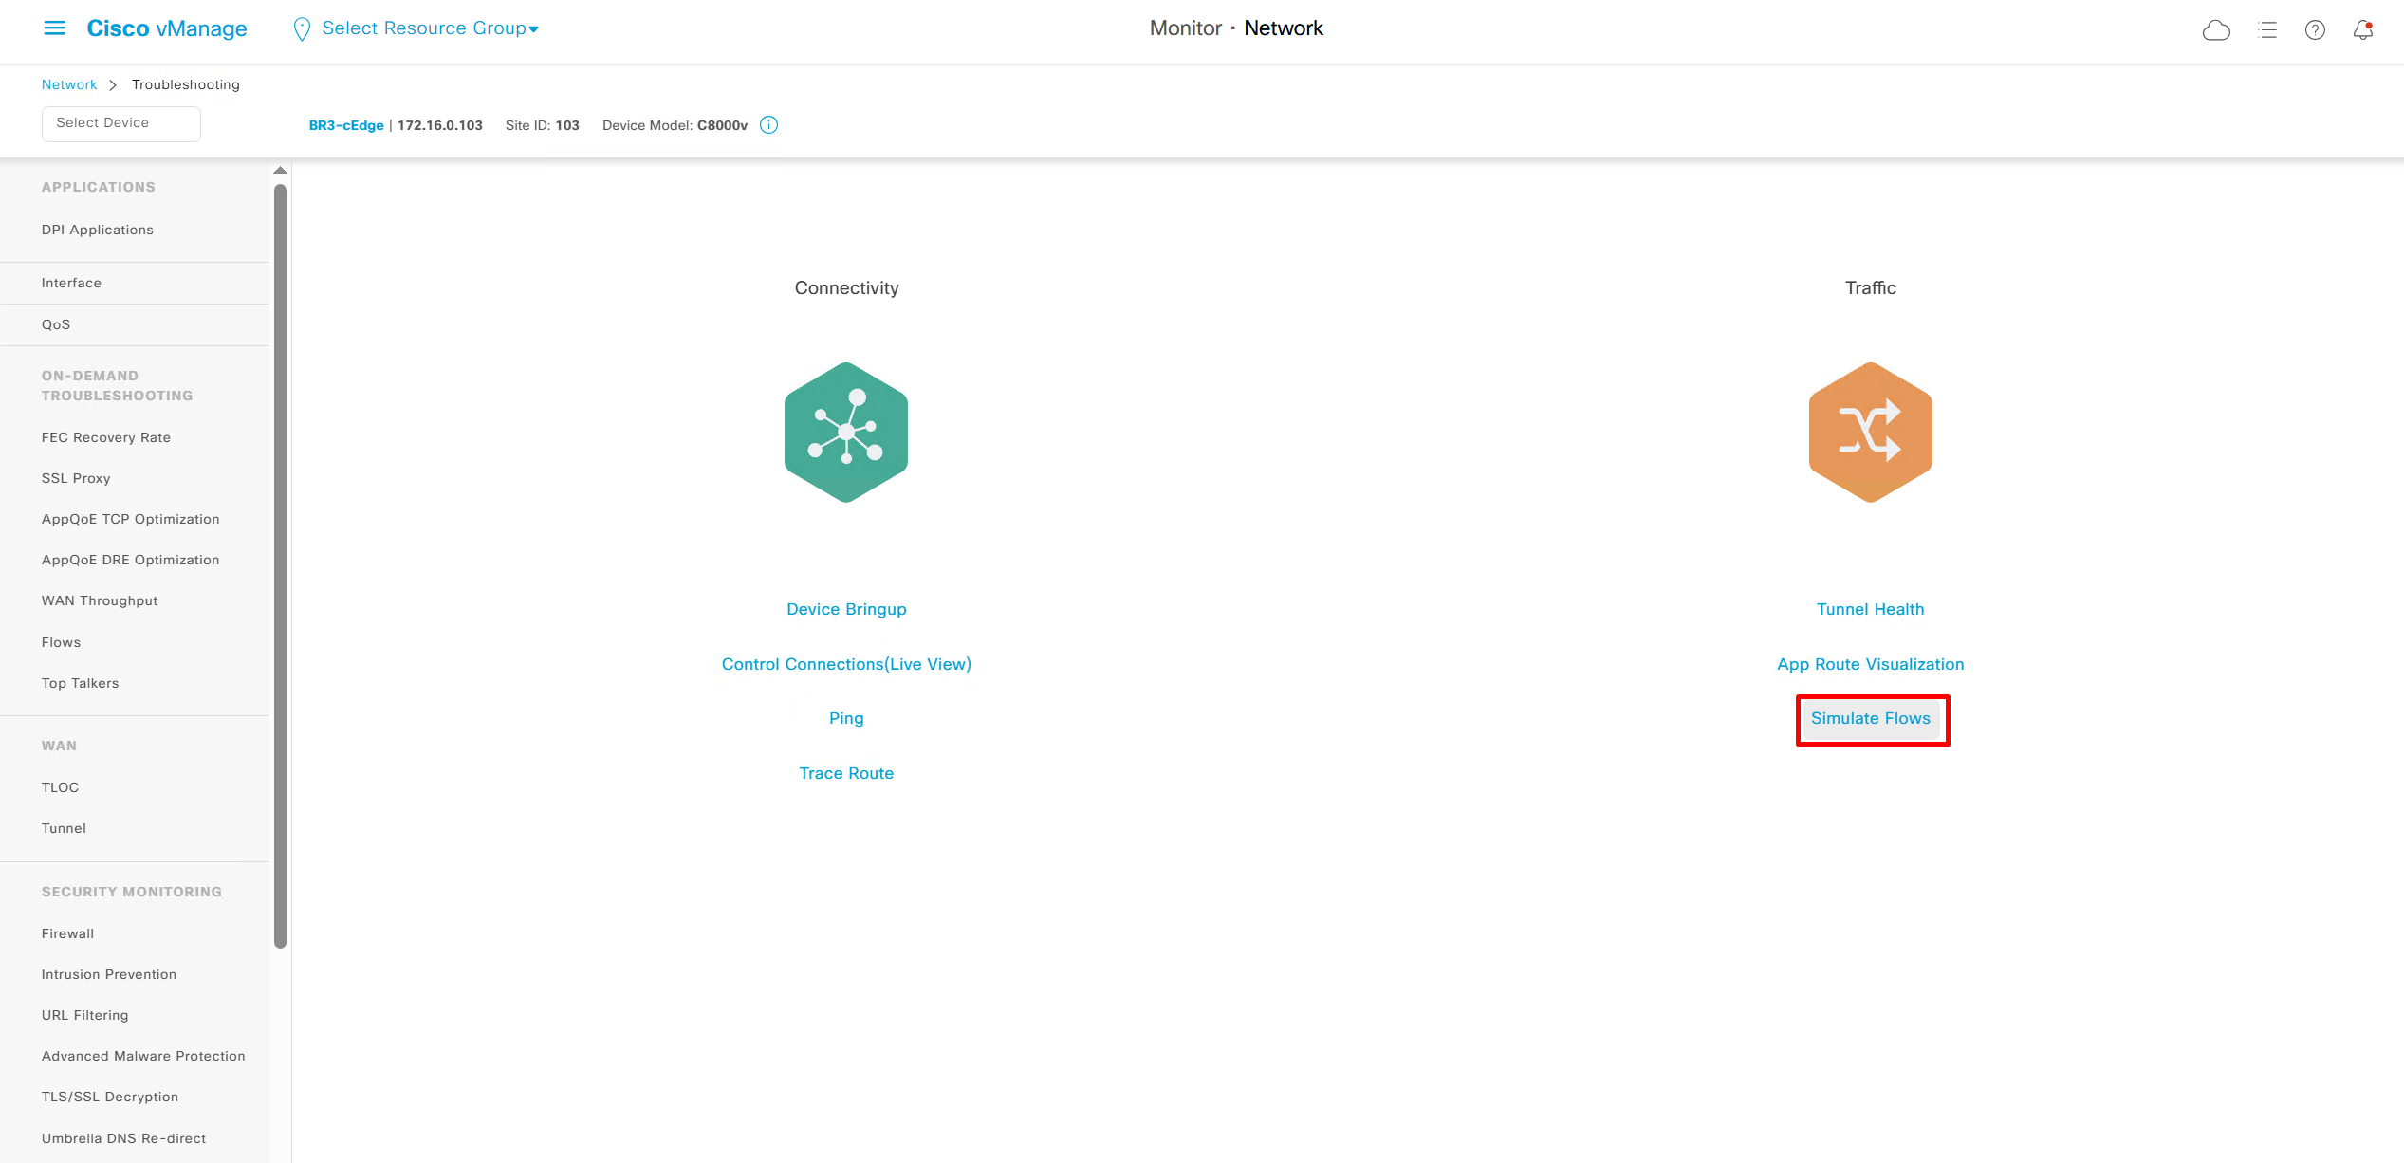Viewport: 2404px width, 1163px height.
Task: Open the notifications bell icon
Action: [x=2362, y=30]
